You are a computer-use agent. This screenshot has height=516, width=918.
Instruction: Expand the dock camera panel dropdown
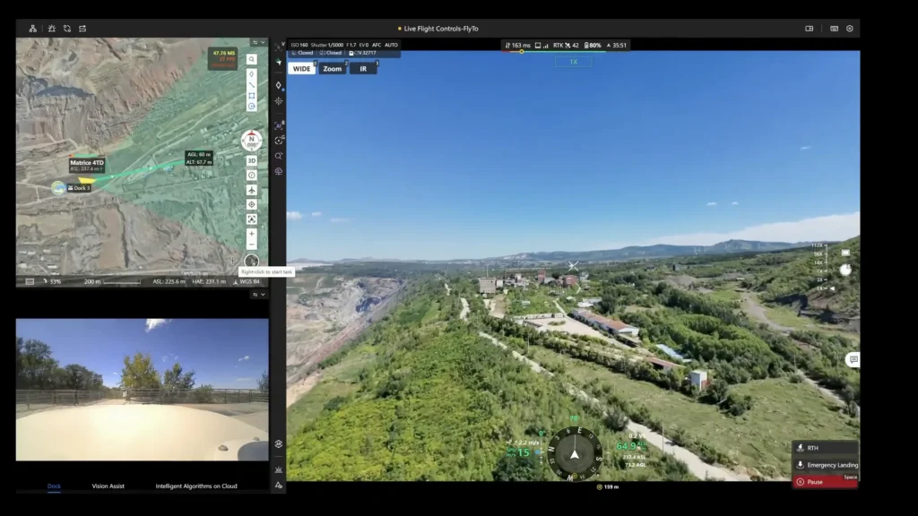(x=257, y=294)
